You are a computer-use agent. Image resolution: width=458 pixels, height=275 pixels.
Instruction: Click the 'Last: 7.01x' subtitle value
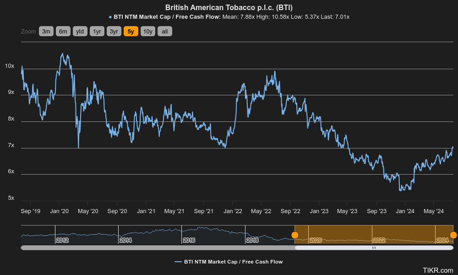tap(335, 17)
